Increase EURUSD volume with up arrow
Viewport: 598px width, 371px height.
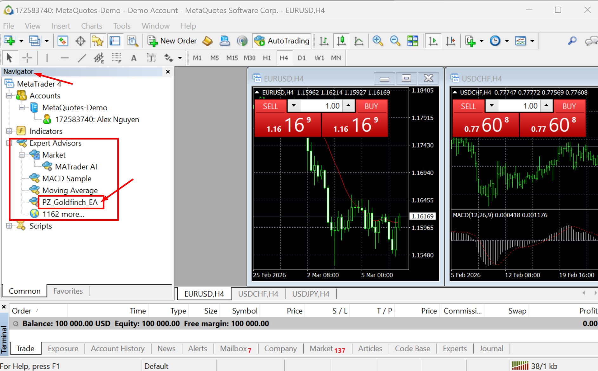tap(348, 106)
